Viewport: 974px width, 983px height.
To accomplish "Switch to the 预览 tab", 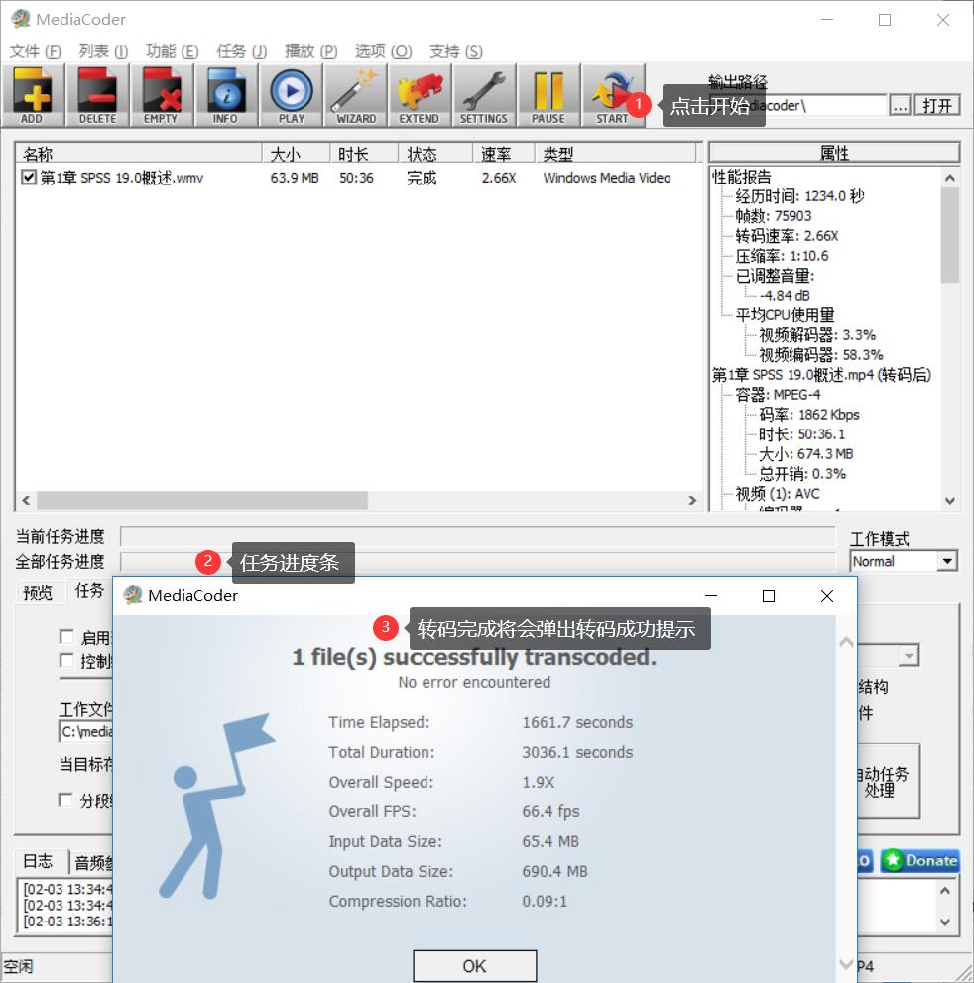I will [x=38, y=592].
